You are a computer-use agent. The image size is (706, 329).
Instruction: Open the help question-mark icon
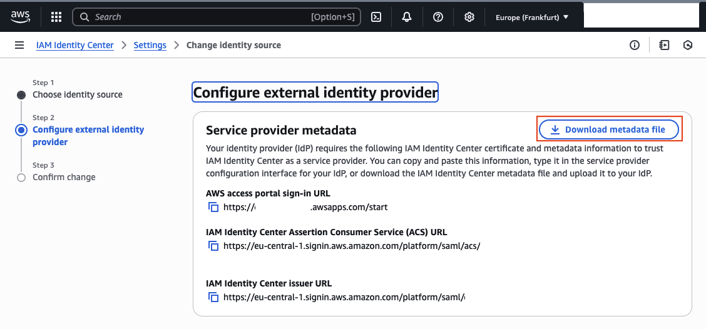click(438, 17)
